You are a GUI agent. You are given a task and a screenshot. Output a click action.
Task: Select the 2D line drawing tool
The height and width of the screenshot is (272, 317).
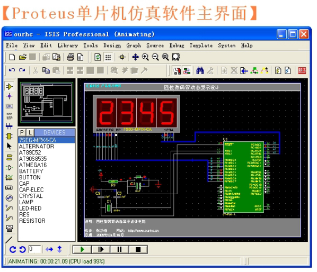(x=9, y=240)
